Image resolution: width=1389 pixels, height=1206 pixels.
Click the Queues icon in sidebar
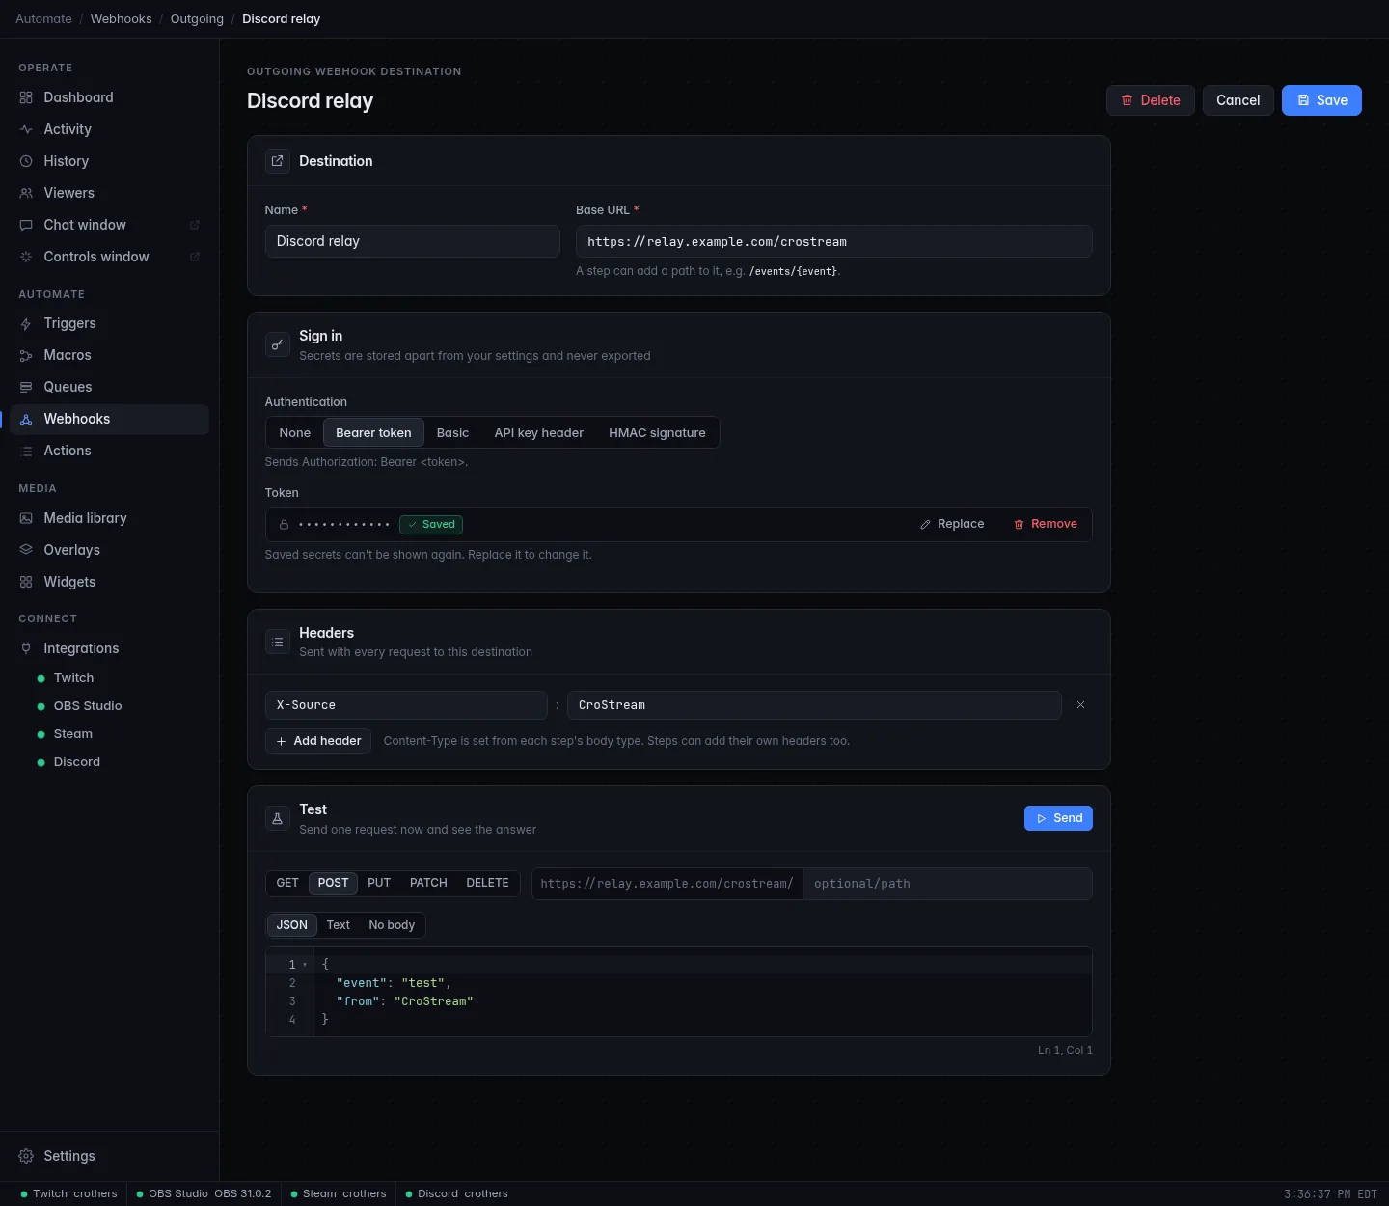pyautogui.click(x=26, y=387)
